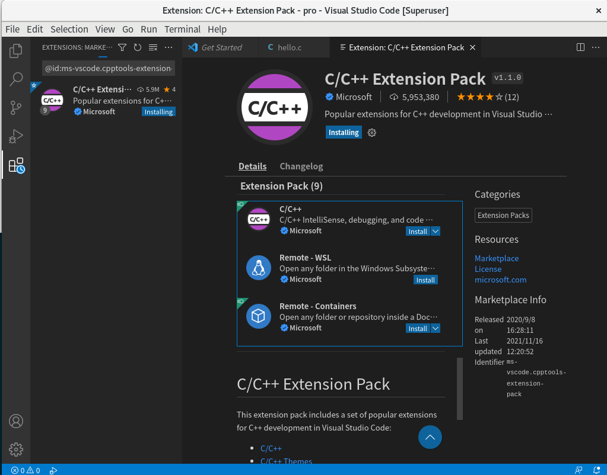This screenshot has width=607, height=475.
Task: Clear extensions search results
Action: click(x=153, y=47)
